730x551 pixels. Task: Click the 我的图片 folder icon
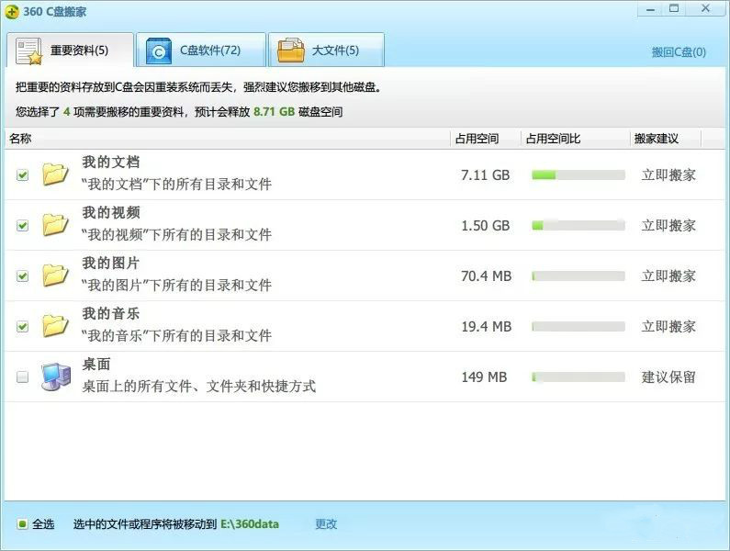(x=55, y=275)
